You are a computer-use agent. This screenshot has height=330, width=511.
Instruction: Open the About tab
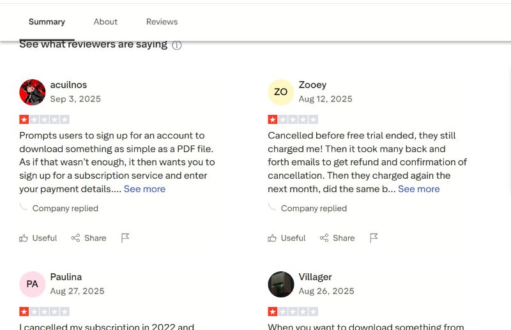point(105,22)
